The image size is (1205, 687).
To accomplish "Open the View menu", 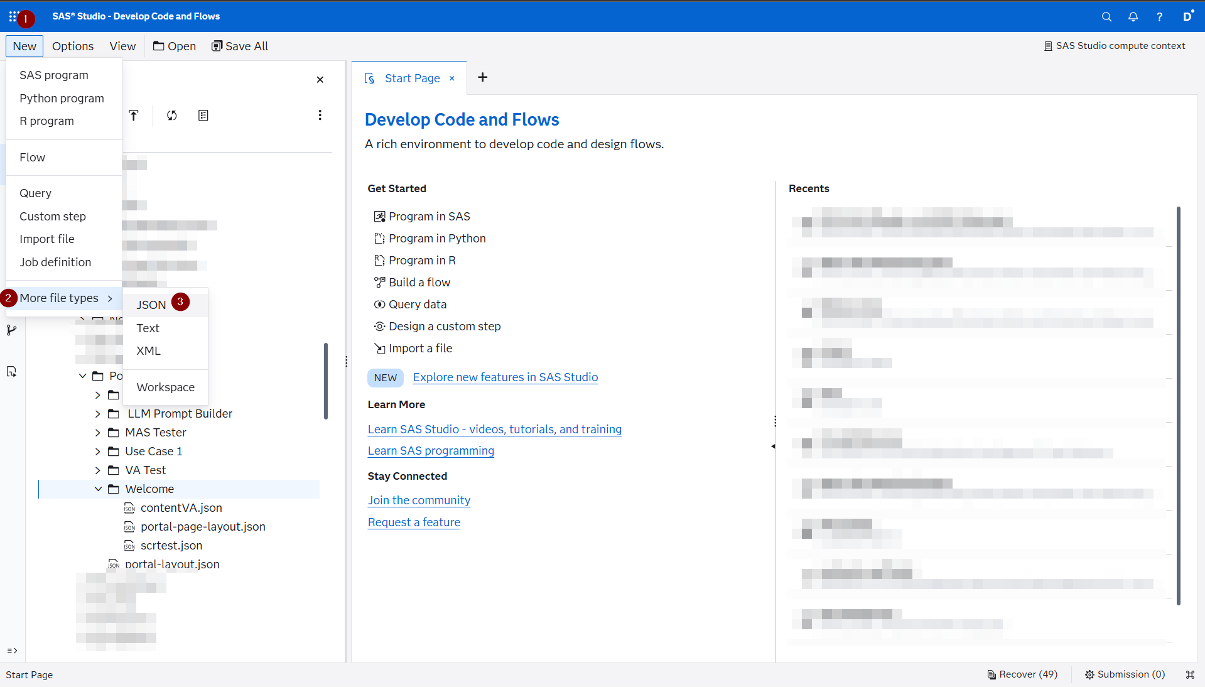I will [x=122, y=46].
